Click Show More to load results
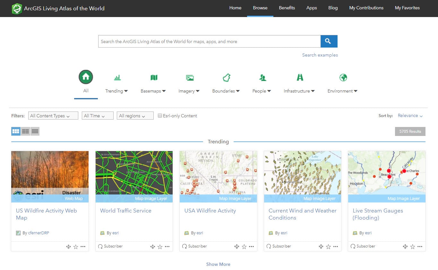This screenshot has height=270, width=438. [218, 264]
